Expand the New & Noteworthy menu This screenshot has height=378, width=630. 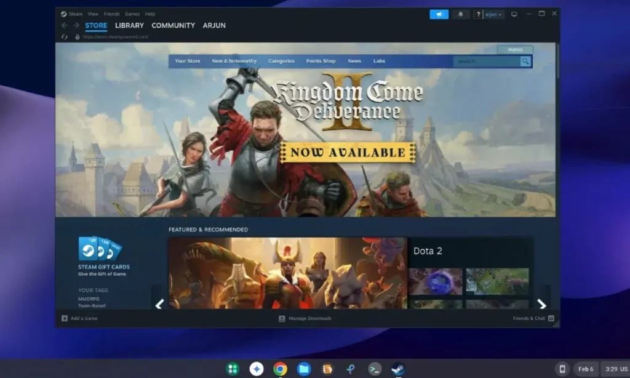click(x=234, y=61)
